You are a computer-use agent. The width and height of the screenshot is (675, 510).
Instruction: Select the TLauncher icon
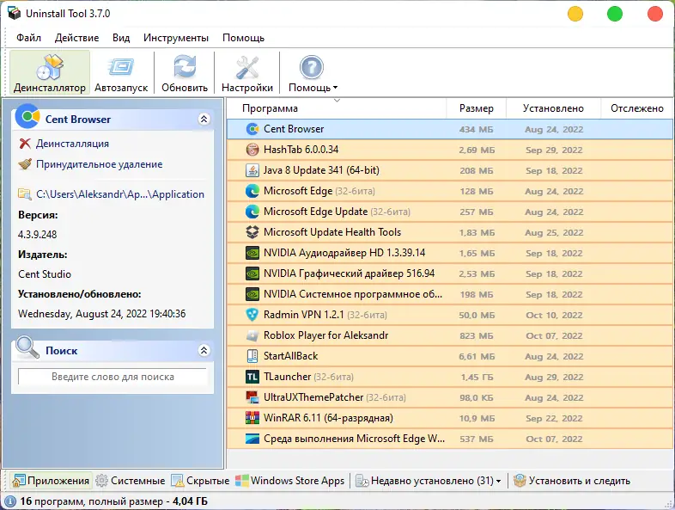[x=252, y=377]
